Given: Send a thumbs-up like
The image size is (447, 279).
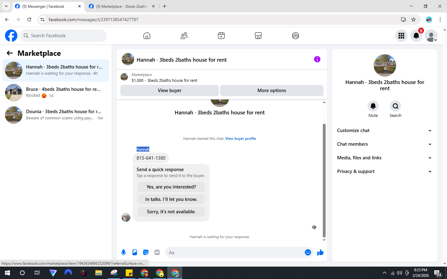Looking at the screenshot, I should 320,252.
